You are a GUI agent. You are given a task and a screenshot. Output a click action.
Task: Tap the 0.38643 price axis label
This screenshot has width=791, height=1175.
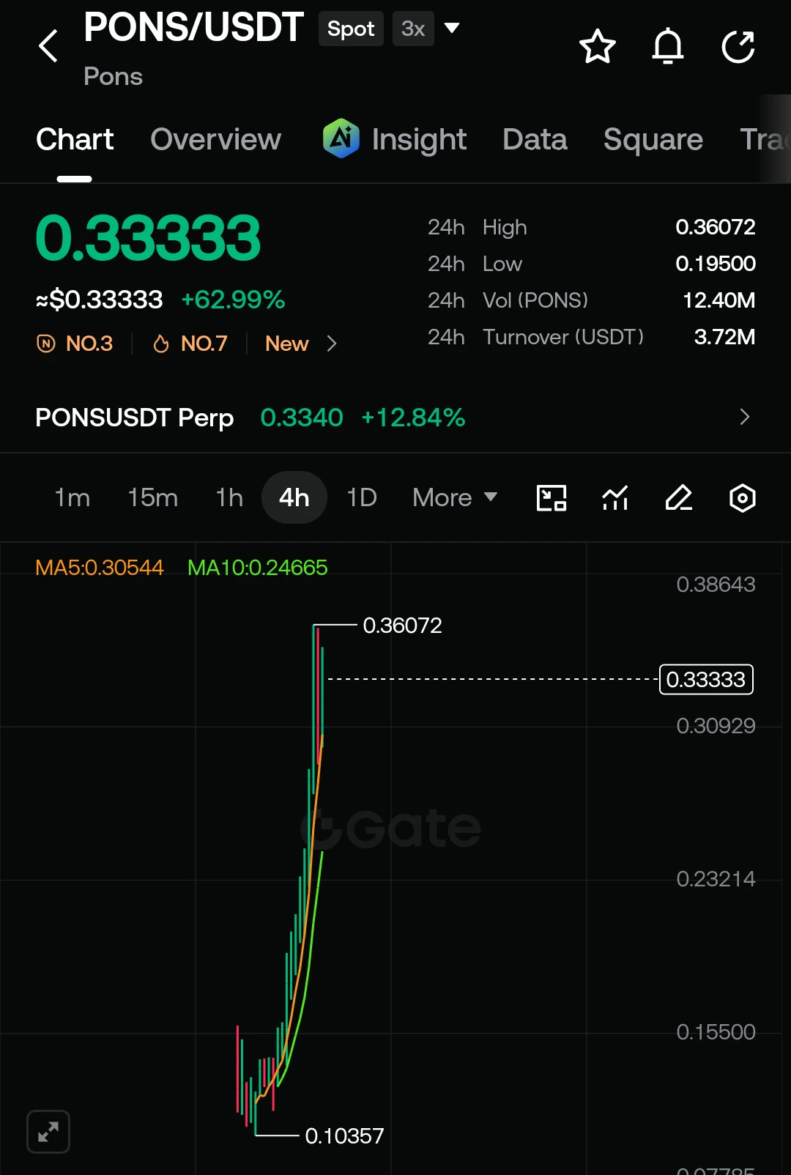[x=716, y=585]
